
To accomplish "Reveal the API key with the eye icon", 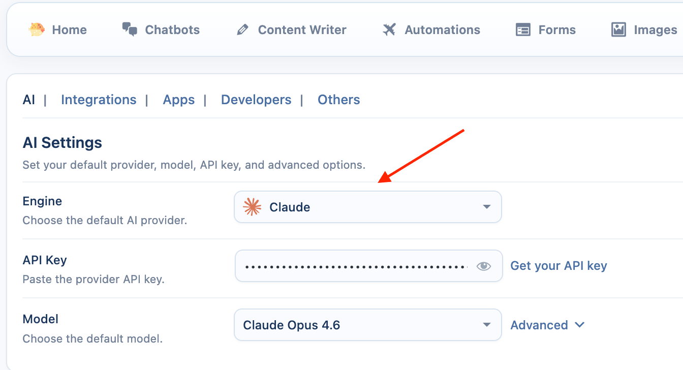I will 483,266.
